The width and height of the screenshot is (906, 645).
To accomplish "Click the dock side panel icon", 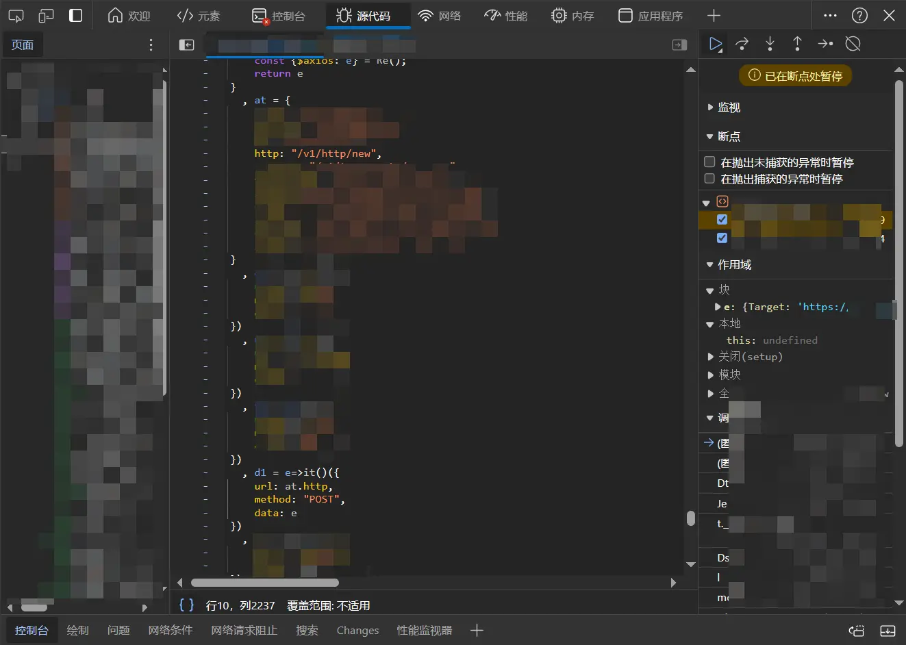I will (76, 16).
